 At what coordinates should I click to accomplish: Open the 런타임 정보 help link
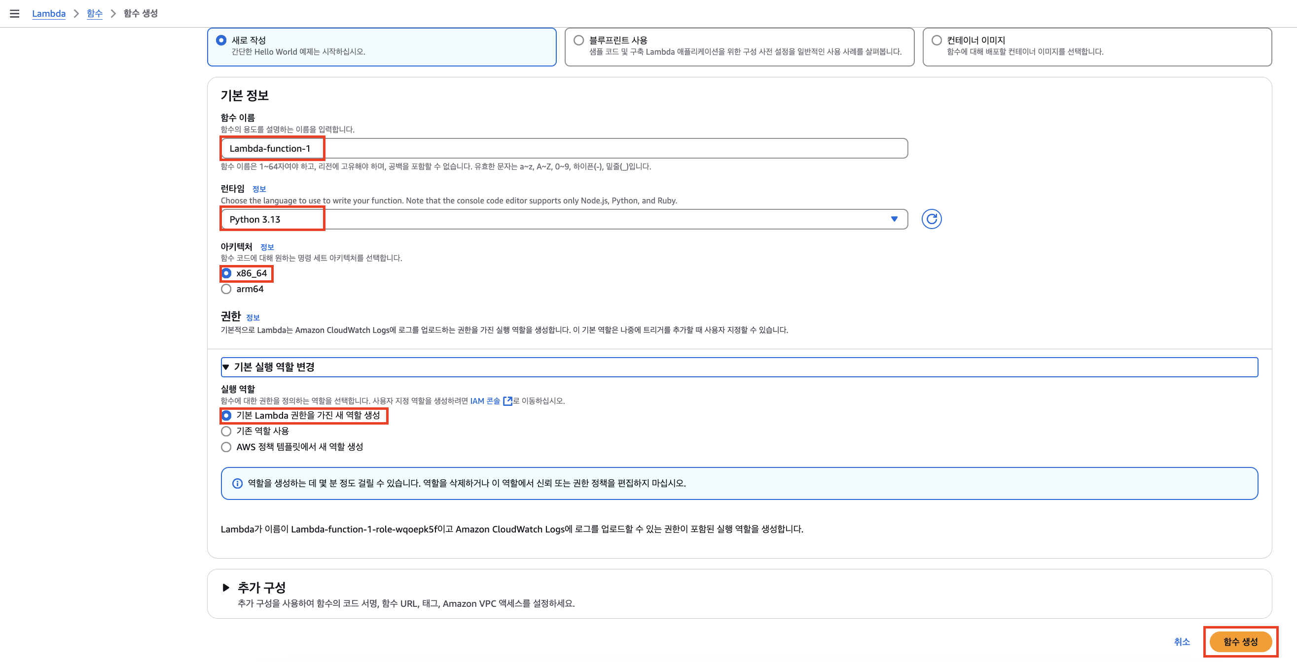260,189
